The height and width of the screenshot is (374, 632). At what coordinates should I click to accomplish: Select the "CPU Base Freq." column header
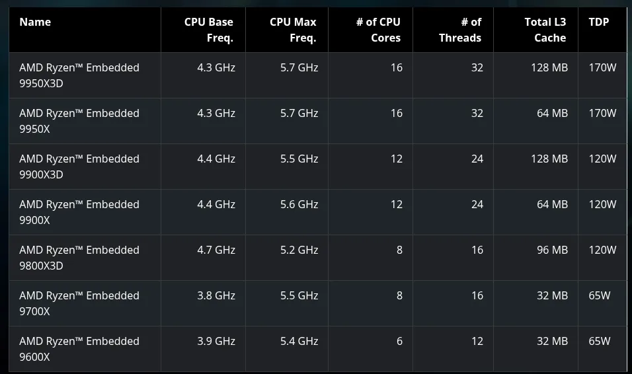[209, 30]
